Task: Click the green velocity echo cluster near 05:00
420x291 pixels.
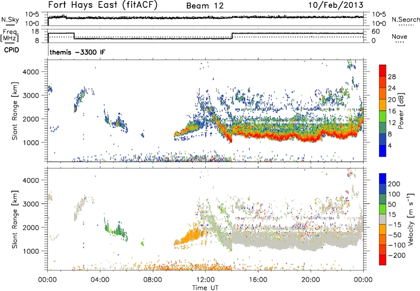Action: click(116, 230)
